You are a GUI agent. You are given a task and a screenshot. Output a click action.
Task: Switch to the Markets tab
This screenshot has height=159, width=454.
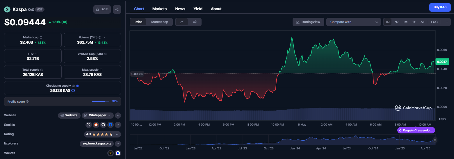coord(159,9)
